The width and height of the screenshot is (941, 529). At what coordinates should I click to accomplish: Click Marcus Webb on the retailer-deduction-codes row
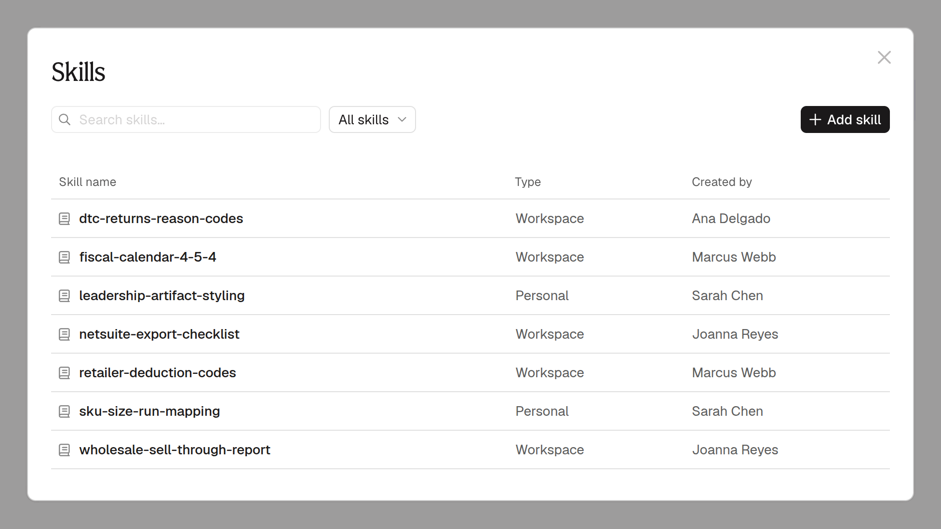click(734, 372)
